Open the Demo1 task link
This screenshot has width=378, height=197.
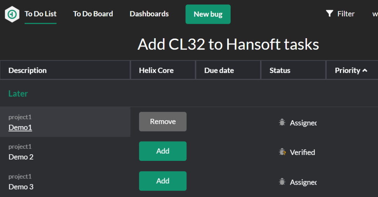(20, 128)
